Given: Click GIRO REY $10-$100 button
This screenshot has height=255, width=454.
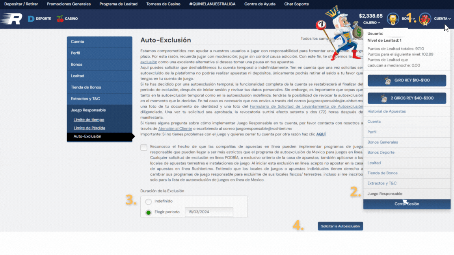Looking at the screenshot, I should (x=407, y=80).
